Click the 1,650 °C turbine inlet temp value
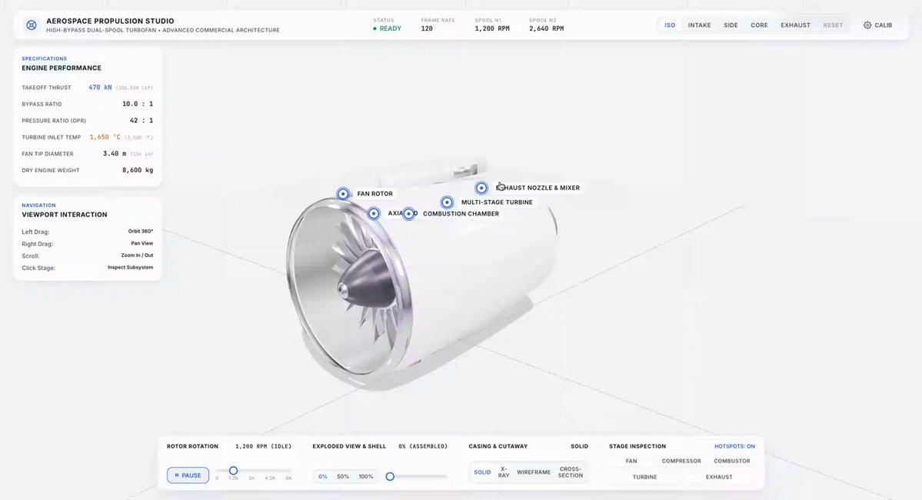 105,137
